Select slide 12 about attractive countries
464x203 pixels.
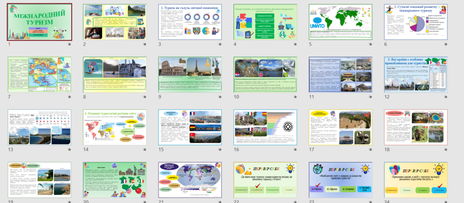tap(416, 75)
